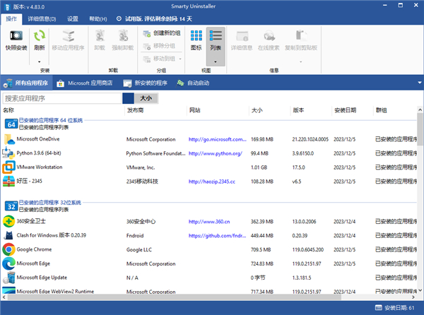Select the VMware Workstation icon in list
Screen dimensions: 424x315
click(8, 167)
